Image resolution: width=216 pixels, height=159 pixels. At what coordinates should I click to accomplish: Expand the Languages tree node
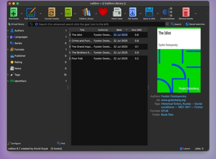(8, 37)
